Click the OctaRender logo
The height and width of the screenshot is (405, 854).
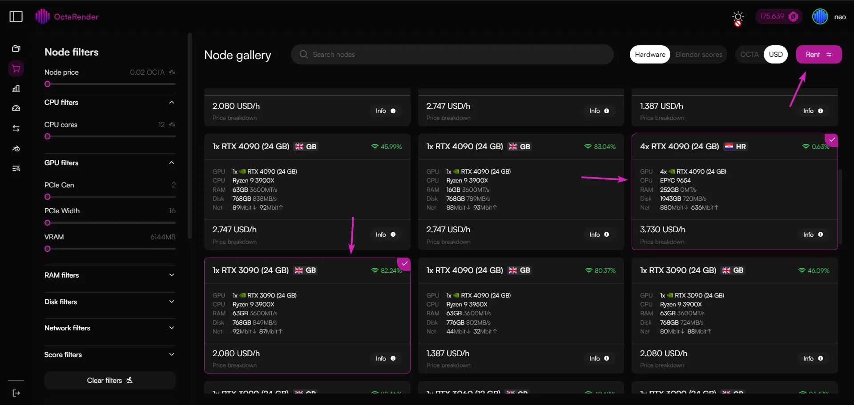point(67,17)
